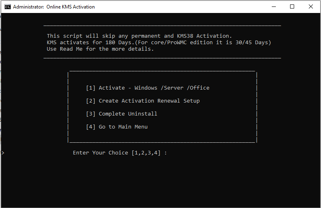This screenshot has width=321, height=208.
Task: Click the line 'This script will skip any permanent'
Action: (139, 36)
